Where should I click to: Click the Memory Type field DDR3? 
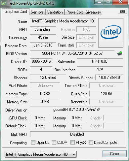(x=45, y=94)
